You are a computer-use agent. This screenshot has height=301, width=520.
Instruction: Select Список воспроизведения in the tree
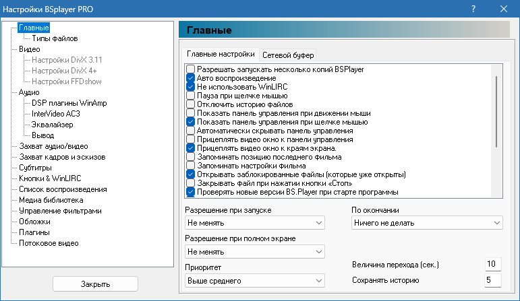tap(63, 189)
